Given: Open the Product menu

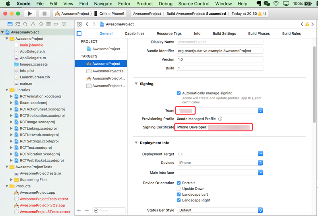Looking at the screenshot, I should (144, 4).
